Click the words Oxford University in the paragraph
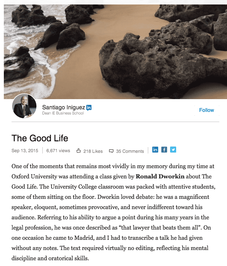 (34, 176)
